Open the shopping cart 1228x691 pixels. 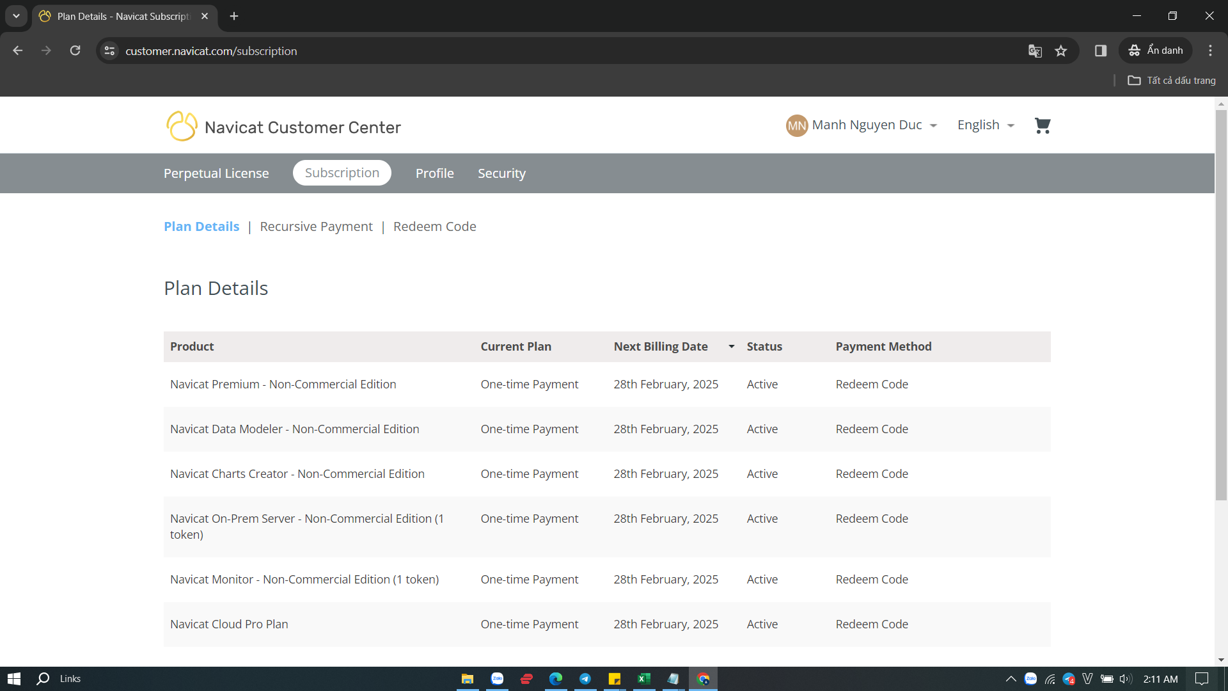(1043, 125)
